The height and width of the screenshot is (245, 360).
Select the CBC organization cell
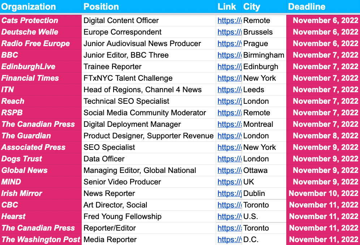[x=41, y=205]
